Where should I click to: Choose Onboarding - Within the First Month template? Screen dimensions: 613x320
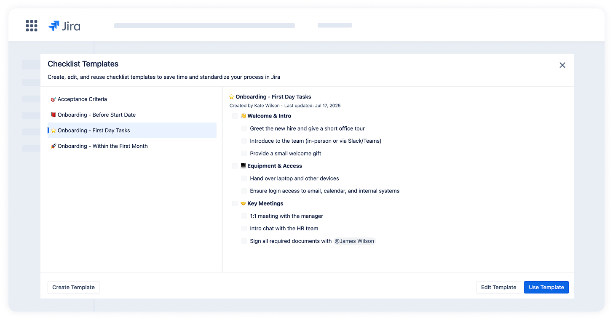tap(102, 146)
